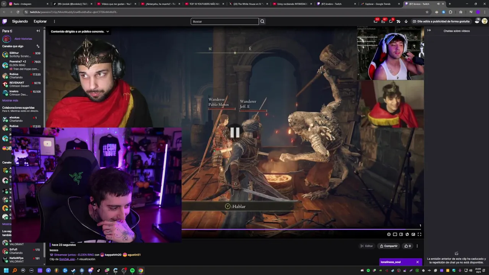The height and width of the screenshot is (275, 489).
Task: Open a new browser tab
Action: 450,4
